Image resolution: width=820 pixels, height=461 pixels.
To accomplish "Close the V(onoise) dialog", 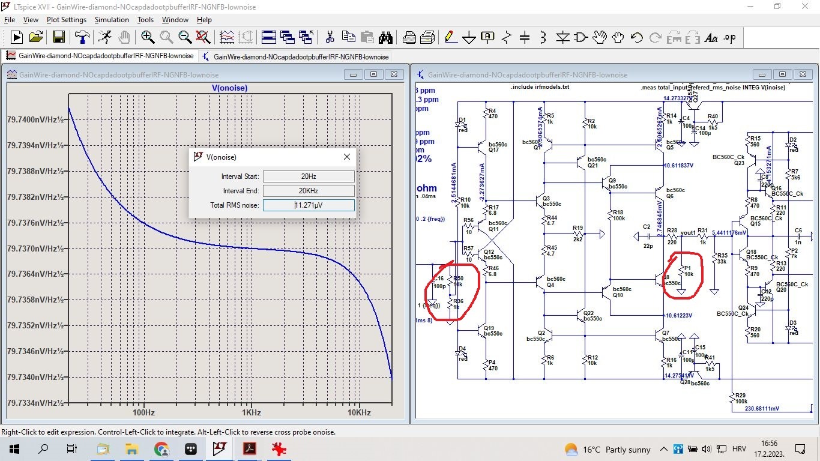I will point(346,157).
